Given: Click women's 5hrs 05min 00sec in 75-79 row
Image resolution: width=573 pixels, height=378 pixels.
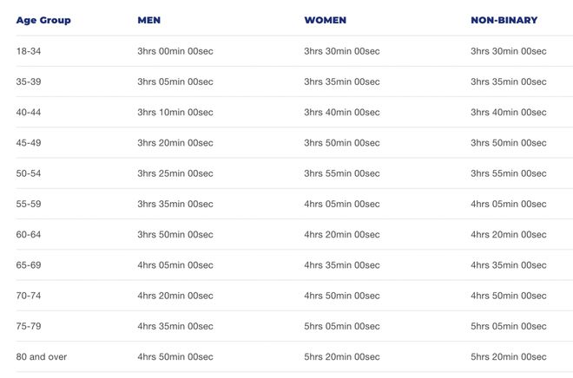Looking at the screenshot, I should pyautogui.click(x=342, y=327).
